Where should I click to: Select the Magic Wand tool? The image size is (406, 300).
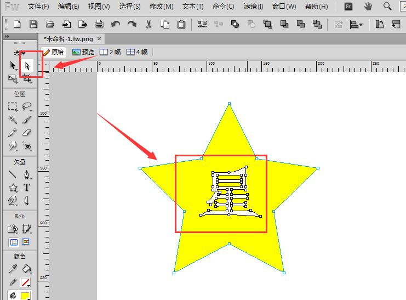[x=13, y=120]
